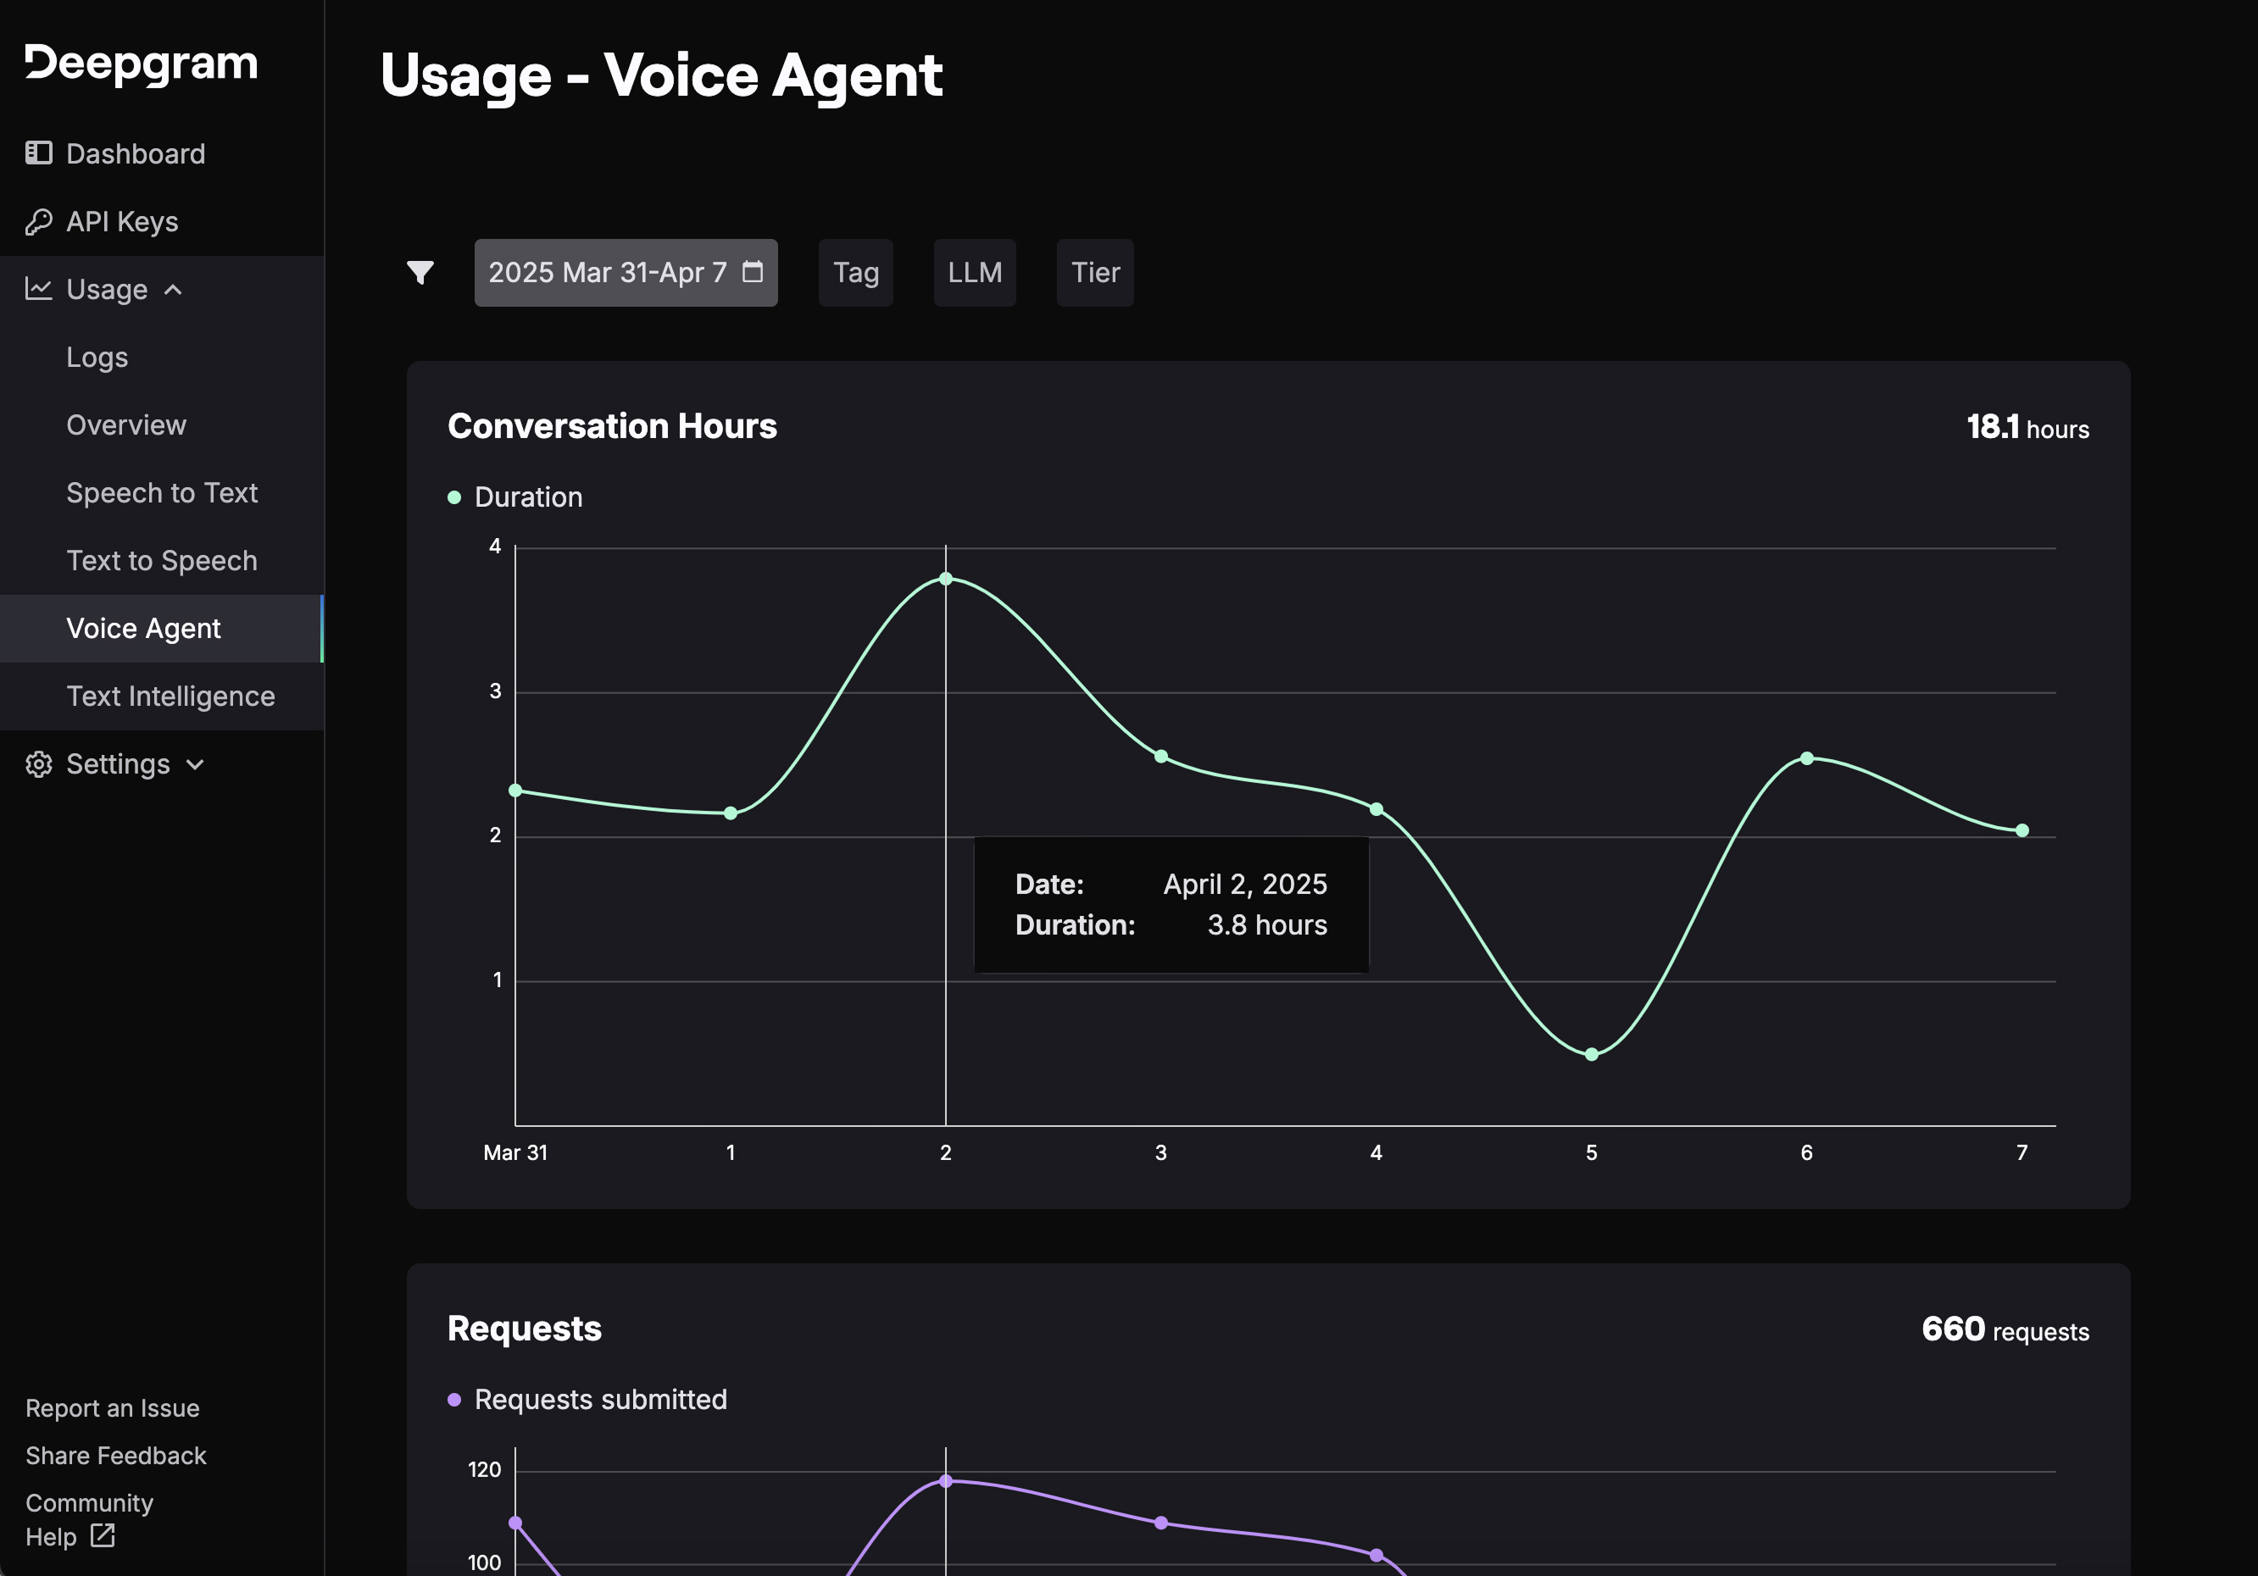
Task: Click the Report an Issue link
Action: click(112, 1408)
